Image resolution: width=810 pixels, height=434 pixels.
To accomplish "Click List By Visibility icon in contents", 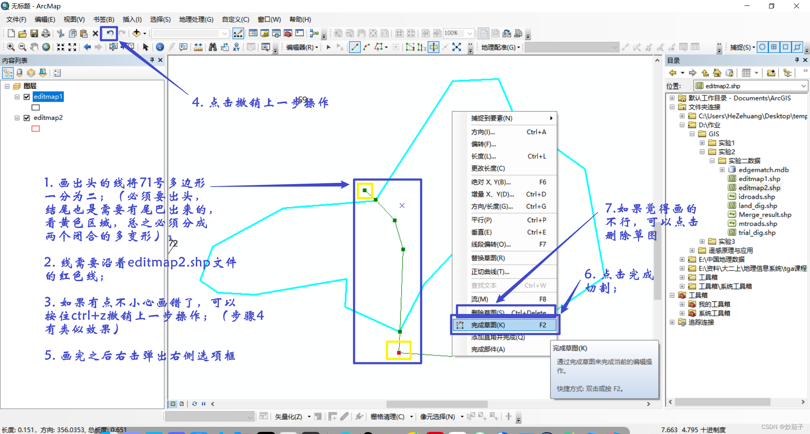I will click(31, 73).
